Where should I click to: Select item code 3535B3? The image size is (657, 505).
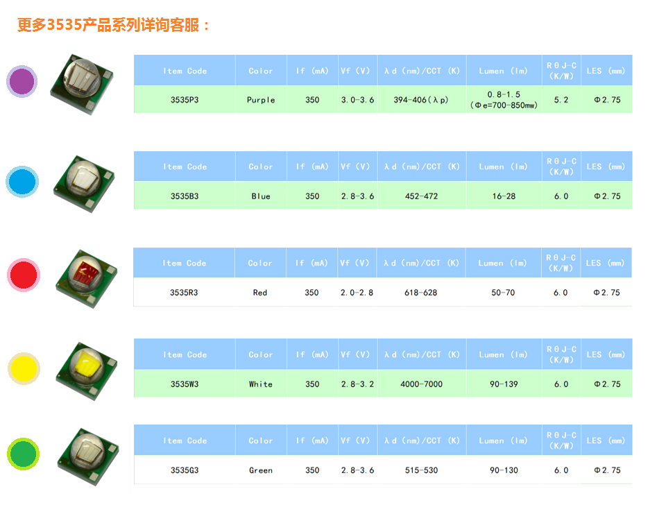click(185, 196)
